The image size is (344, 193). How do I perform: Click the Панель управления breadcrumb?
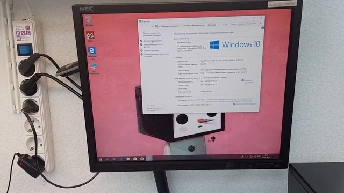[x=170, y=26]
